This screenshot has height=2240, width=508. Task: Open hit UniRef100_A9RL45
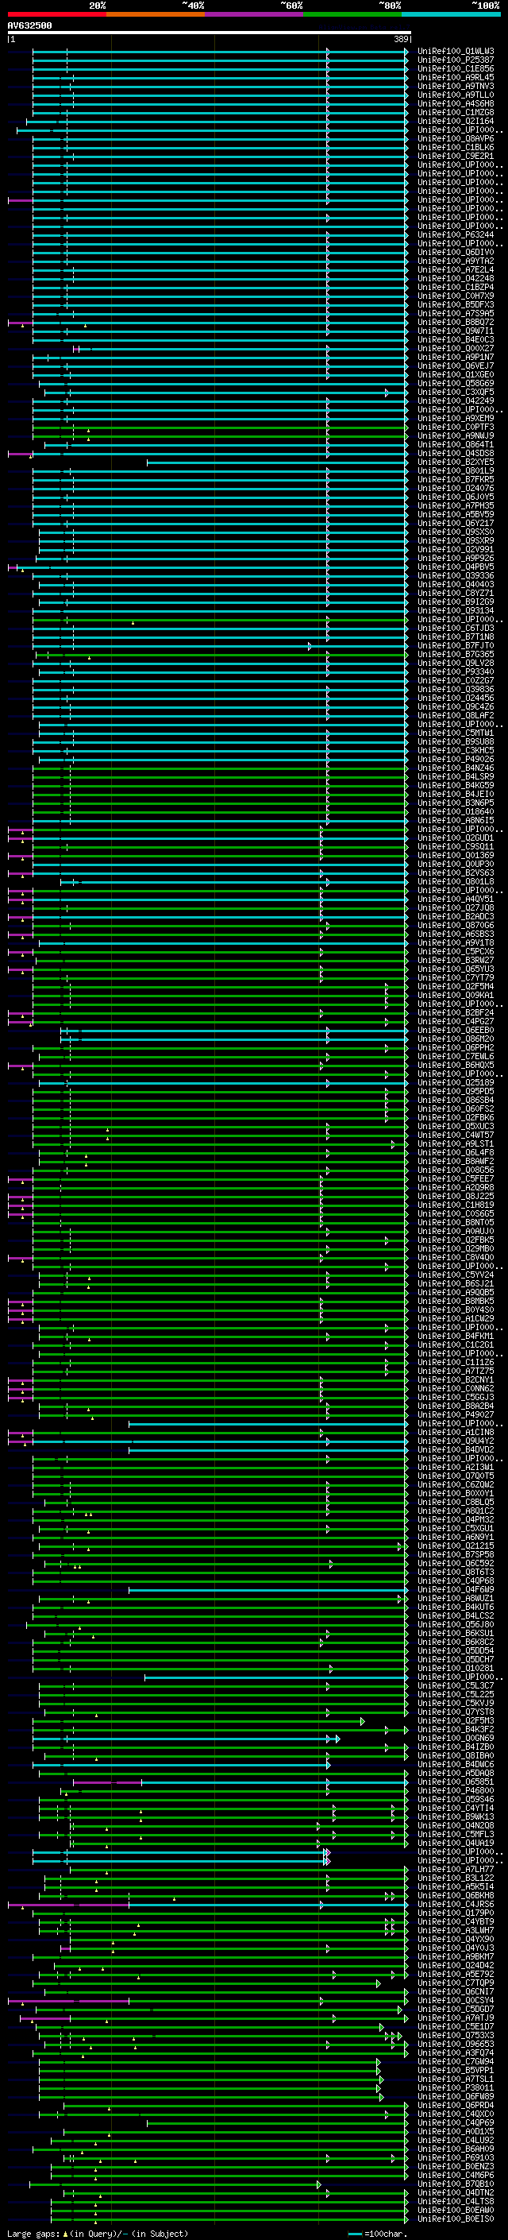[x=456, y=77]
